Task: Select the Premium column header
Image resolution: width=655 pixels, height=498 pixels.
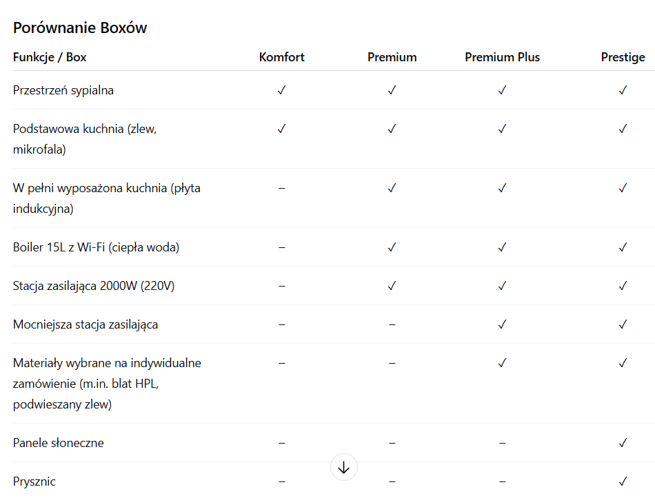Action: click(392, 57)
